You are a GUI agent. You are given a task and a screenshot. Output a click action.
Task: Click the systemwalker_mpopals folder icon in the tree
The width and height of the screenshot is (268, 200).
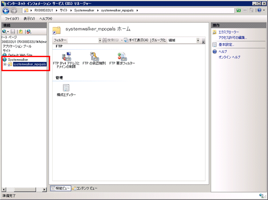pyautogui.click(x=10, y=64)
